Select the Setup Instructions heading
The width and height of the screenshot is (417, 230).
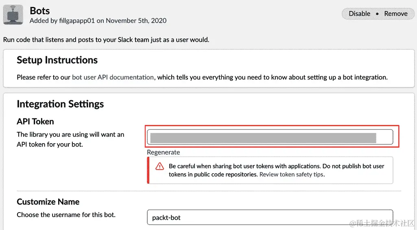coord(57,60)
